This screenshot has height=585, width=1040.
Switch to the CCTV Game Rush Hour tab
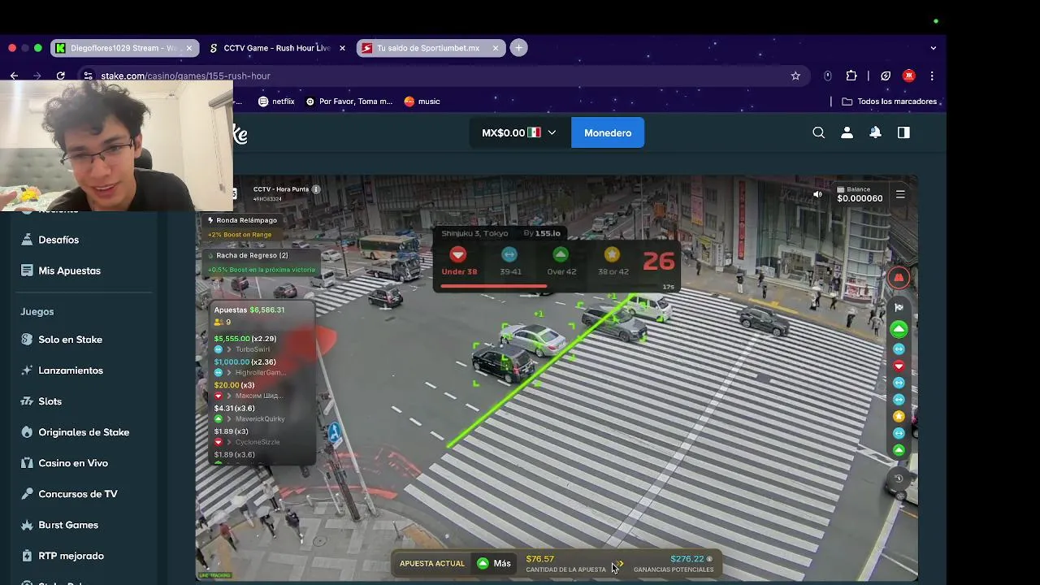pos(276,48)
